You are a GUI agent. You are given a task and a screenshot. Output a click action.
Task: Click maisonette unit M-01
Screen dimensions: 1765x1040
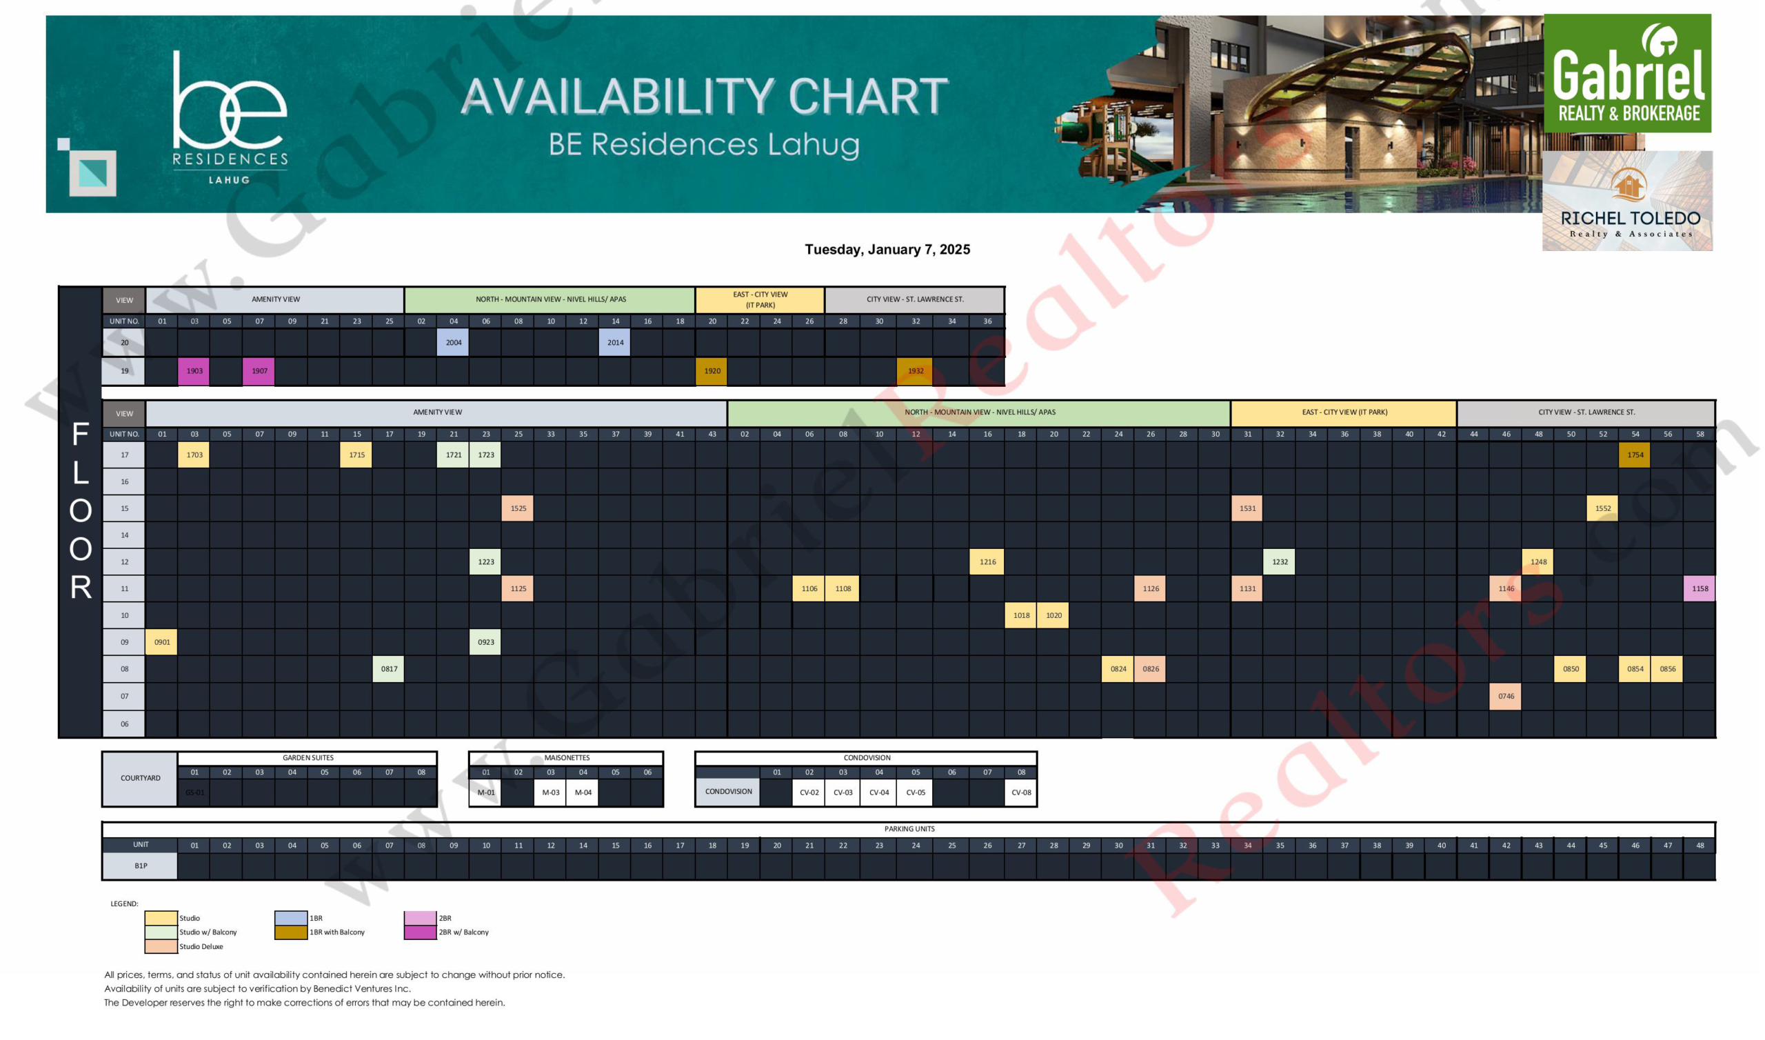(485, 792)
